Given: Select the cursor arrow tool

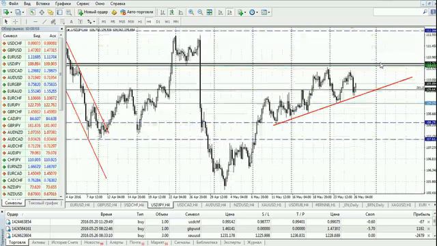Looking at the screenshot, I should coord(6,21).
